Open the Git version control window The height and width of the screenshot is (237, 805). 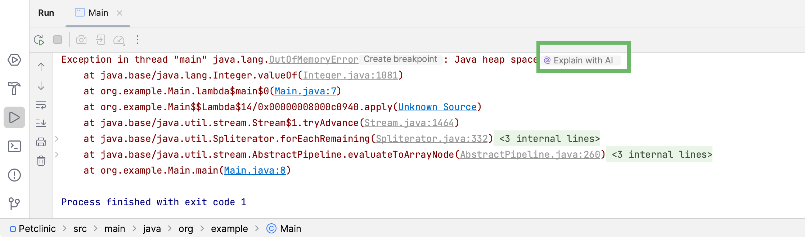tap(14, 204)
